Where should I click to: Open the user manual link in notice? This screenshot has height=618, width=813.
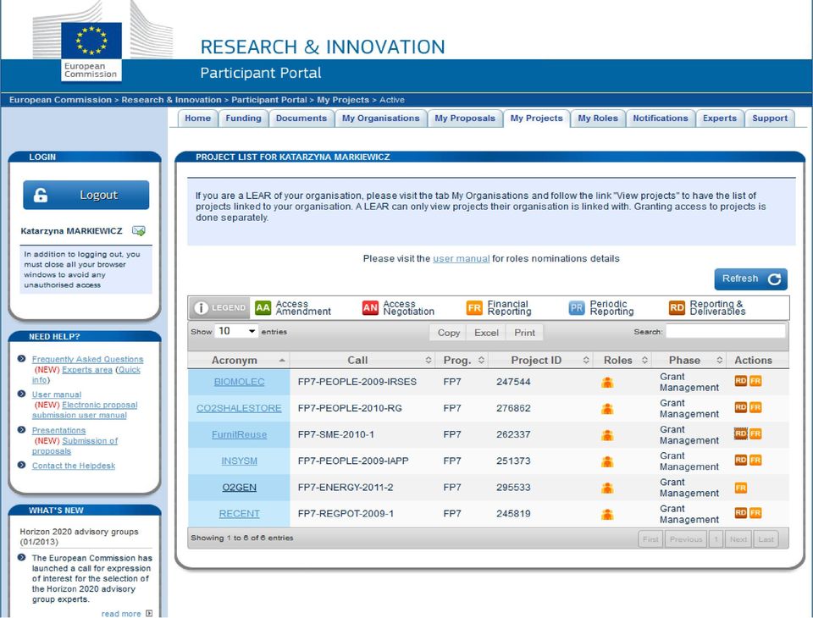(461, 258)
